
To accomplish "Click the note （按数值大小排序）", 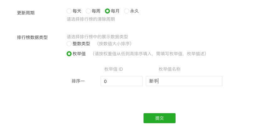I will tap(114, 44).
